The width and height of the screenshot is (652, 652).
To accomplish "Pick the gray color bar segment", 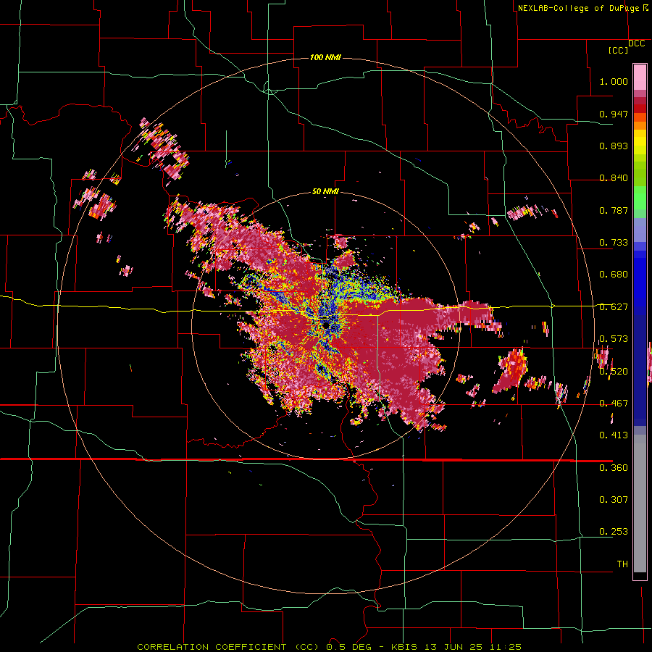I will tap(640, 503).
